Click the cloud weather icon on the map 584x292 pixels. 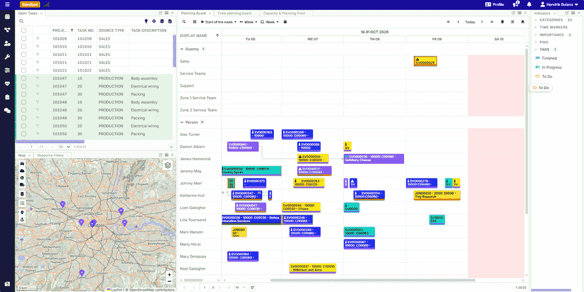[22, 171]
